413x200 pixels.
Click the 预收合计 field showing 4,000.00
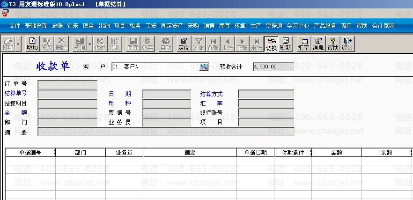(x=273, y=67)
